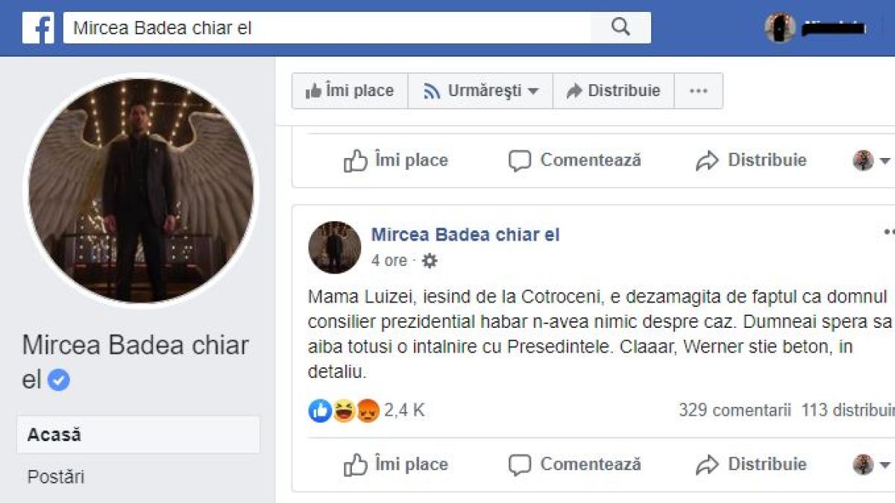
Task: Open post privacy settings via the gear icon
Action: [x=429, y=261]
